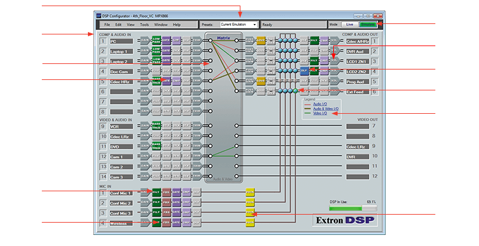Image resolution: width=479 pixels, height=246 pixels.
Task: Switch to Live mode
Action: click(x=349, y=25)
